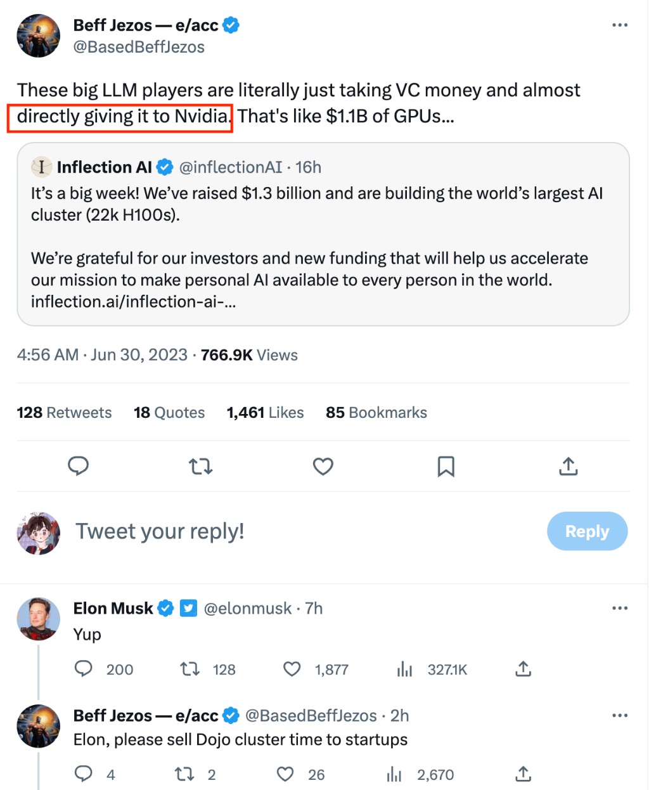
Task: Reply to Elon Musk's "Yup" comment
Action: pyautogui.click(x=84, y=669)
